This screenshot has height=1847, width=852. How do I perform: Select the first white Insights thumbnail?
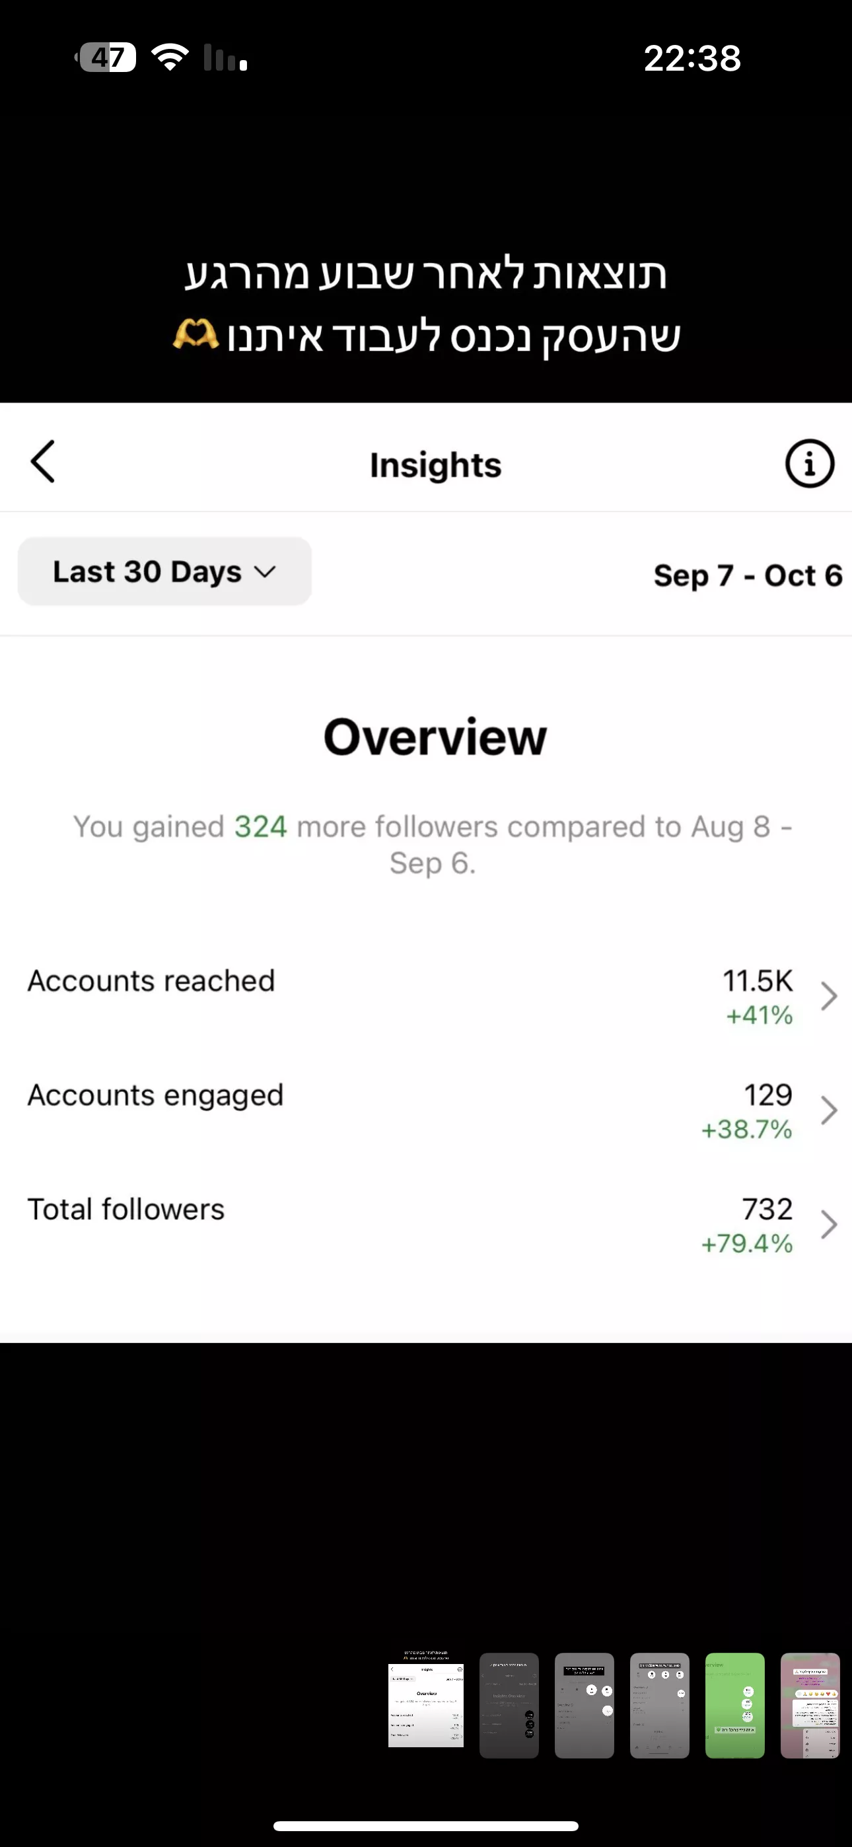[x=426, y=1705]
